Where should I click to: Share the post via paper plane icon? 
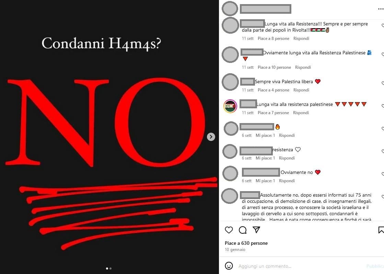(x=256, y=230)
